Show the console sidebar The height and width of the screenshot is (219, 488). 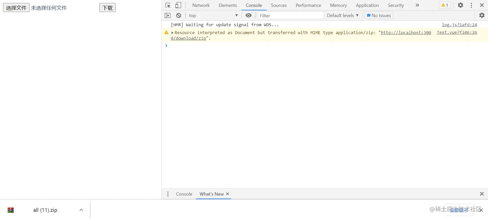pos(168,16)
